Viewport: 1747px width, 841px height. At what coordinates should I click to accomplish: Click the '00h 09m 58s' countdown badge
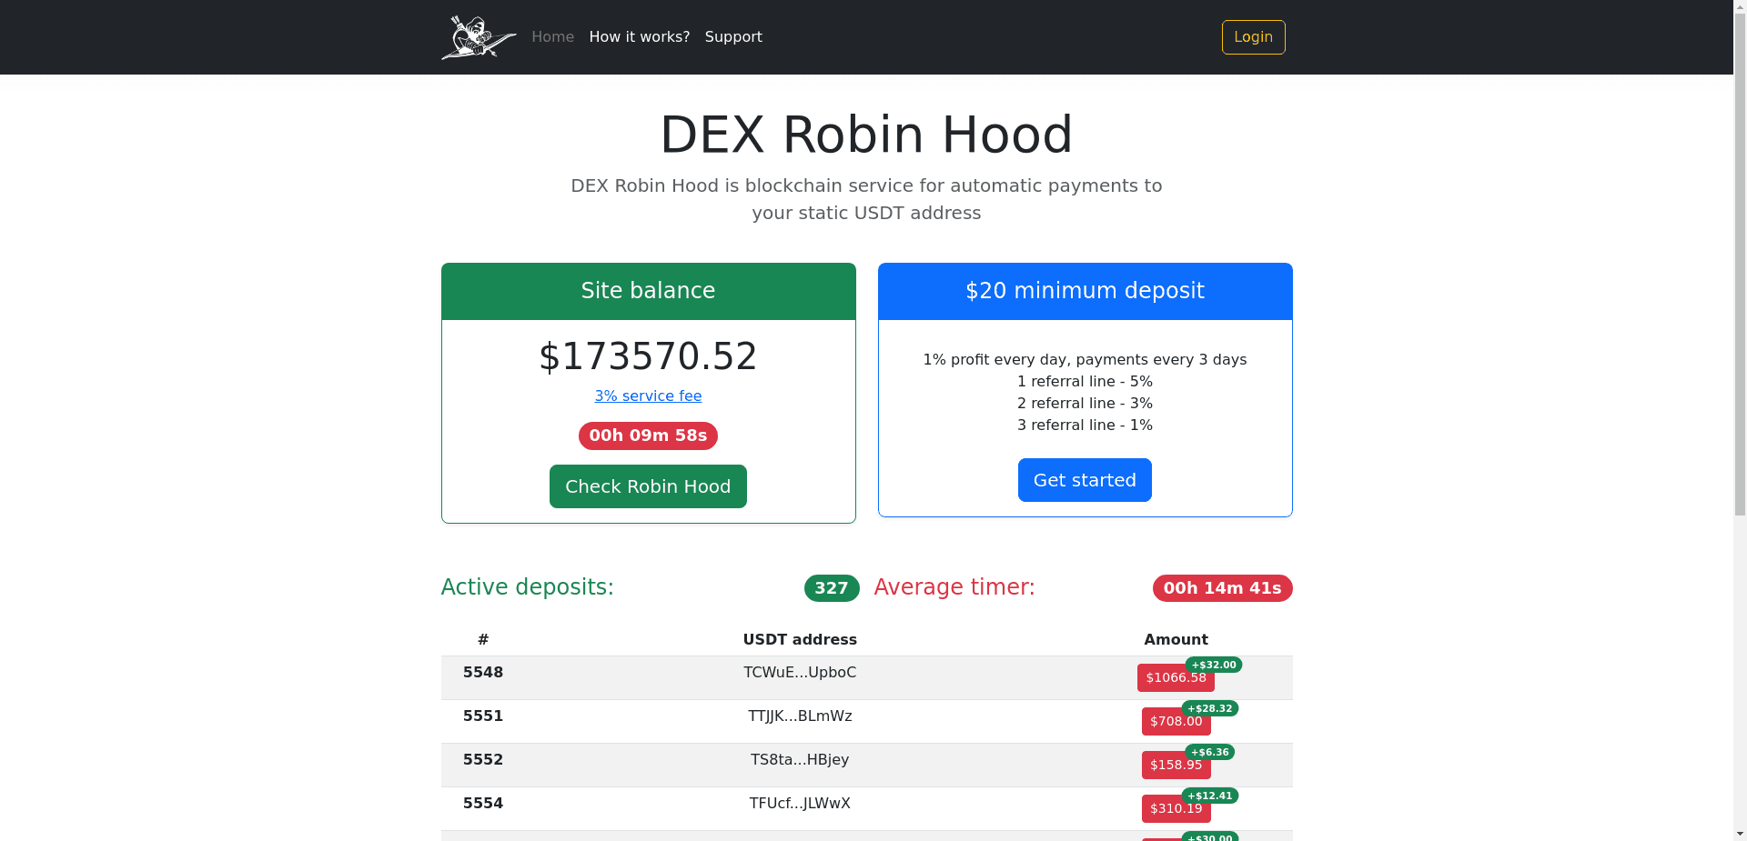(x=648, y=436)
